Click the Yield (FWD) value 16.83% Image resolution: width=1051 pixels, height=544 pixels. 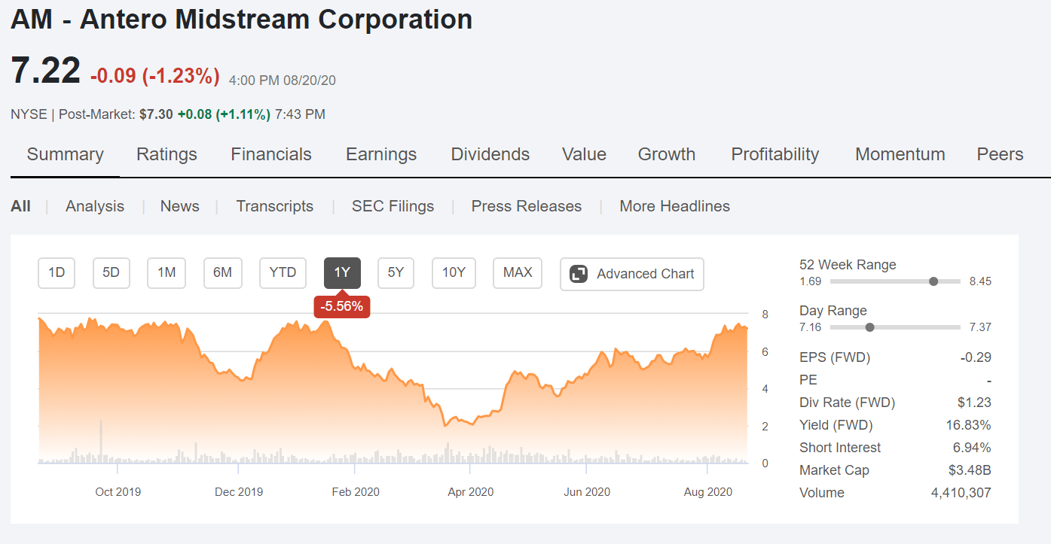click(x=969, y=425)
